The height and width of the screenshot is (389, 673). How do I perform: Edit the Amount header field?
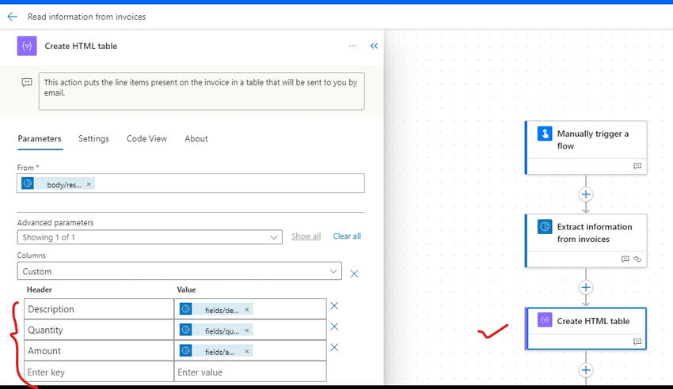tap(99, 351)
